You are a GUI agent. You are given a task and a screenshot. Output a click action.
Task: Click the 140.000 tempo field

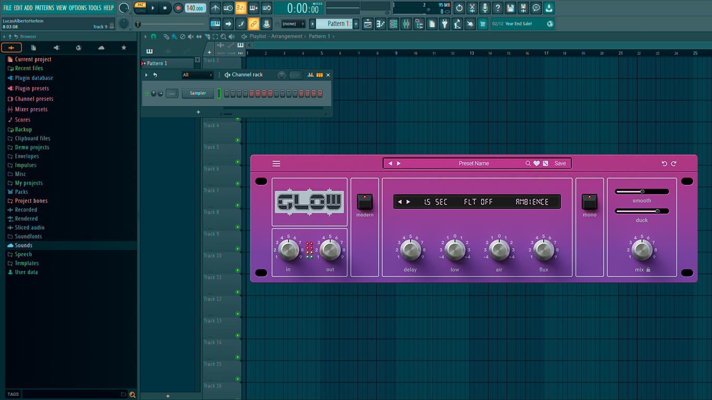click(195, 8)
